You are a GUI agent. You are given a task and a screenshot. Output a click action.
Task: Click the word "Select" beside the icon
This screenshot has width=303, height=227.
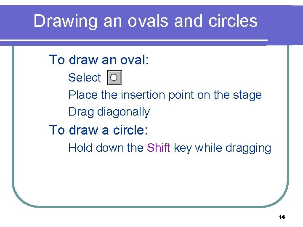click(85, 78)
